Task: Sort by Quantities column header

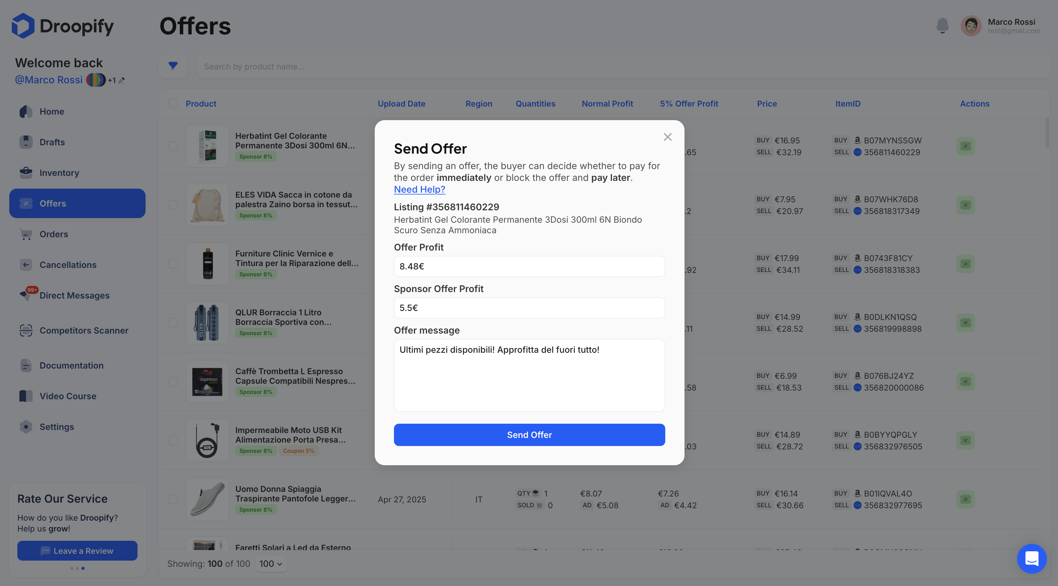Action: (535, 103)
